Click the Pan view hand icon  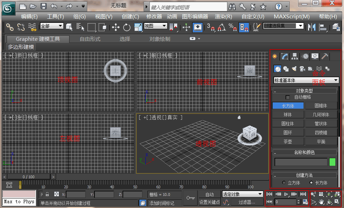(321, 202)
